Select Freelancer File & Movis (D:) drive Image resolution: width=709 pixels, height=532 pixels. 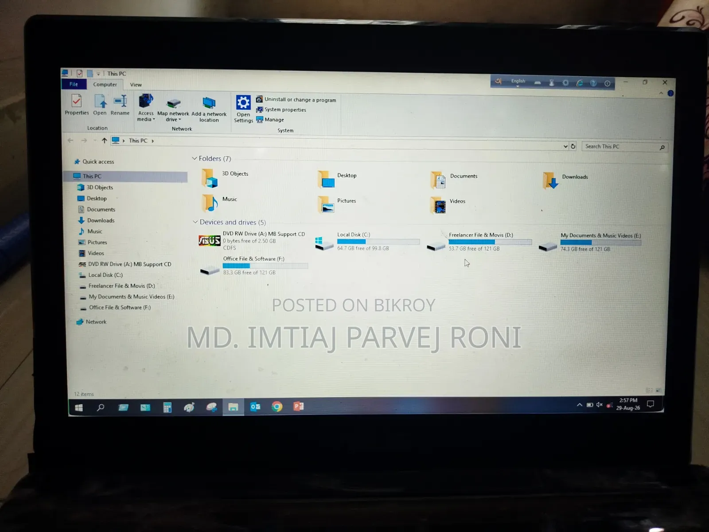(479, 242)
